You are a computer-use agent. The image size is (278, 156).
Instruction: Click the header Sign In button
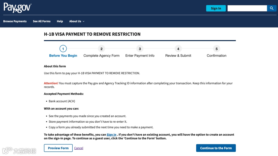(216, 8)
